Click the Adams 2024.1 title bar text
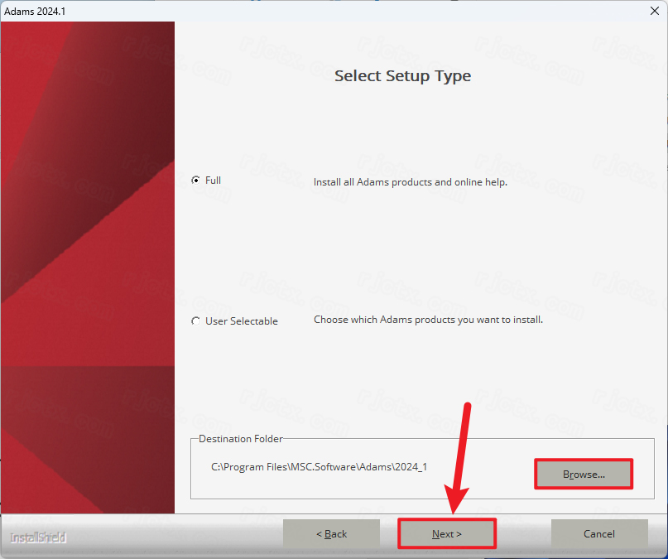The height and width of the screenshot is (559, 668). [x=35, y=11]
